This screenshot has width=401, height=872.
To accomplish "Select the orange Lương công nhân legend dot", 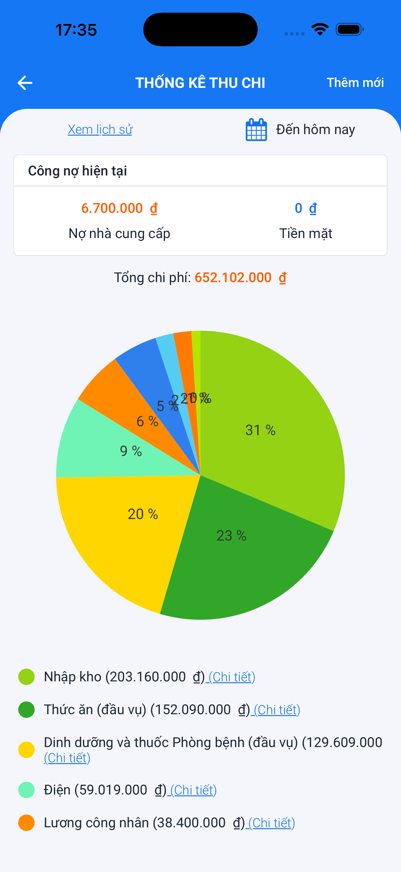I will click(x=26, y=822).
